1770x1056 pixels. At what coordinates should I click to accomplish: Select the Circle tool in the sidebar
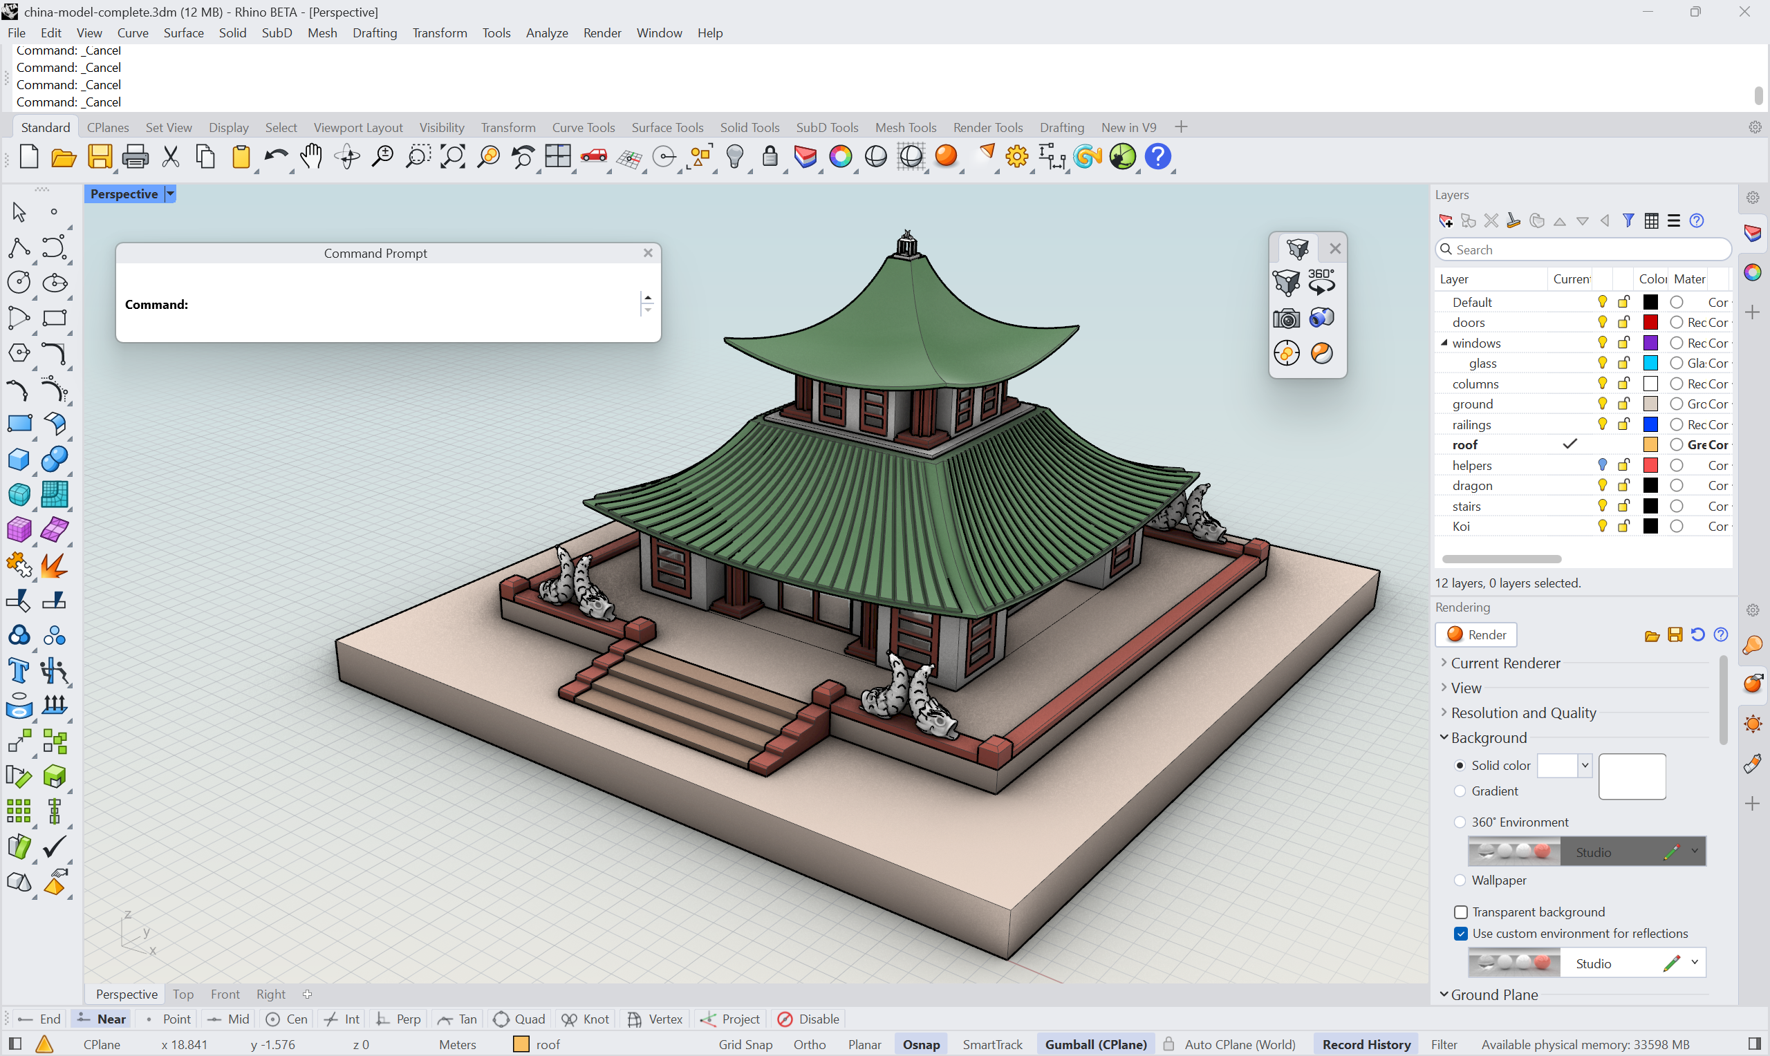pyautogui.click(x=19, y=283)
